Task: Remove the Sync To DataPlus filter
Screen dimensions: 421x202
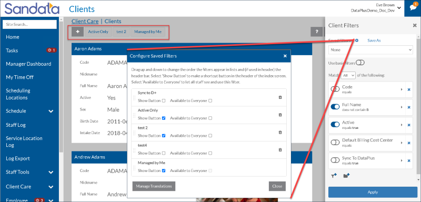Action: [x=409, y=160]
